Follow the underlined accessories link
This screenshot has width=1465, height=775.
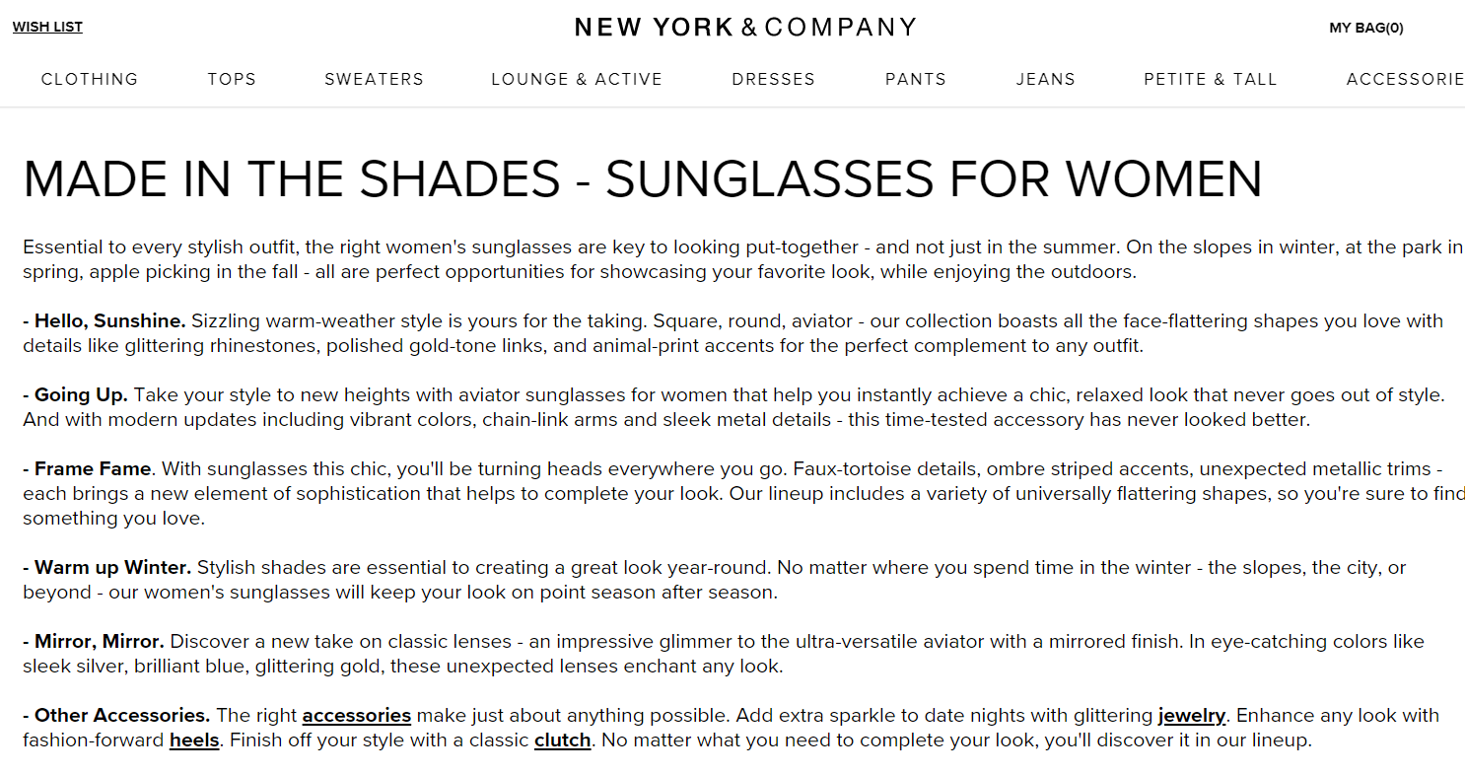pyautogui.click(x=356, y=716)
